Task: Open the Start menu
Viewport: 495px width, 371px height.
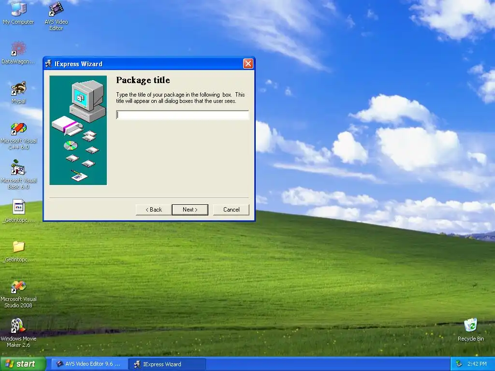Action: (x=23, y=364)
